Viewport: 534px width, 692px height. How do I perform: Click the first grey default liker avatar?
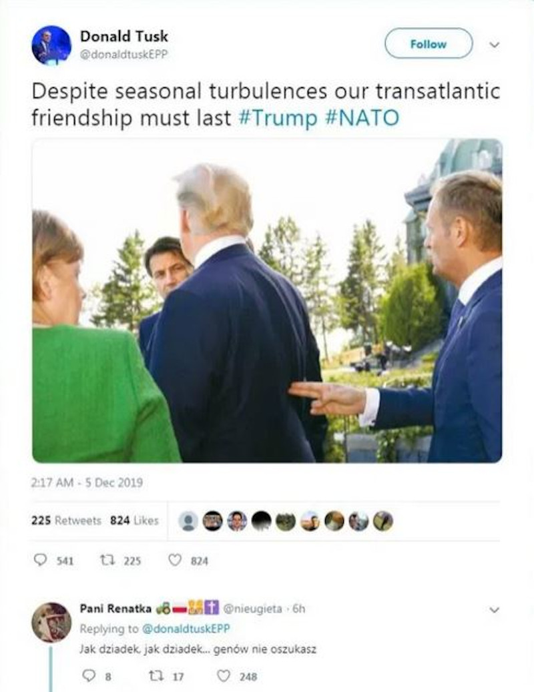(188, 521)
